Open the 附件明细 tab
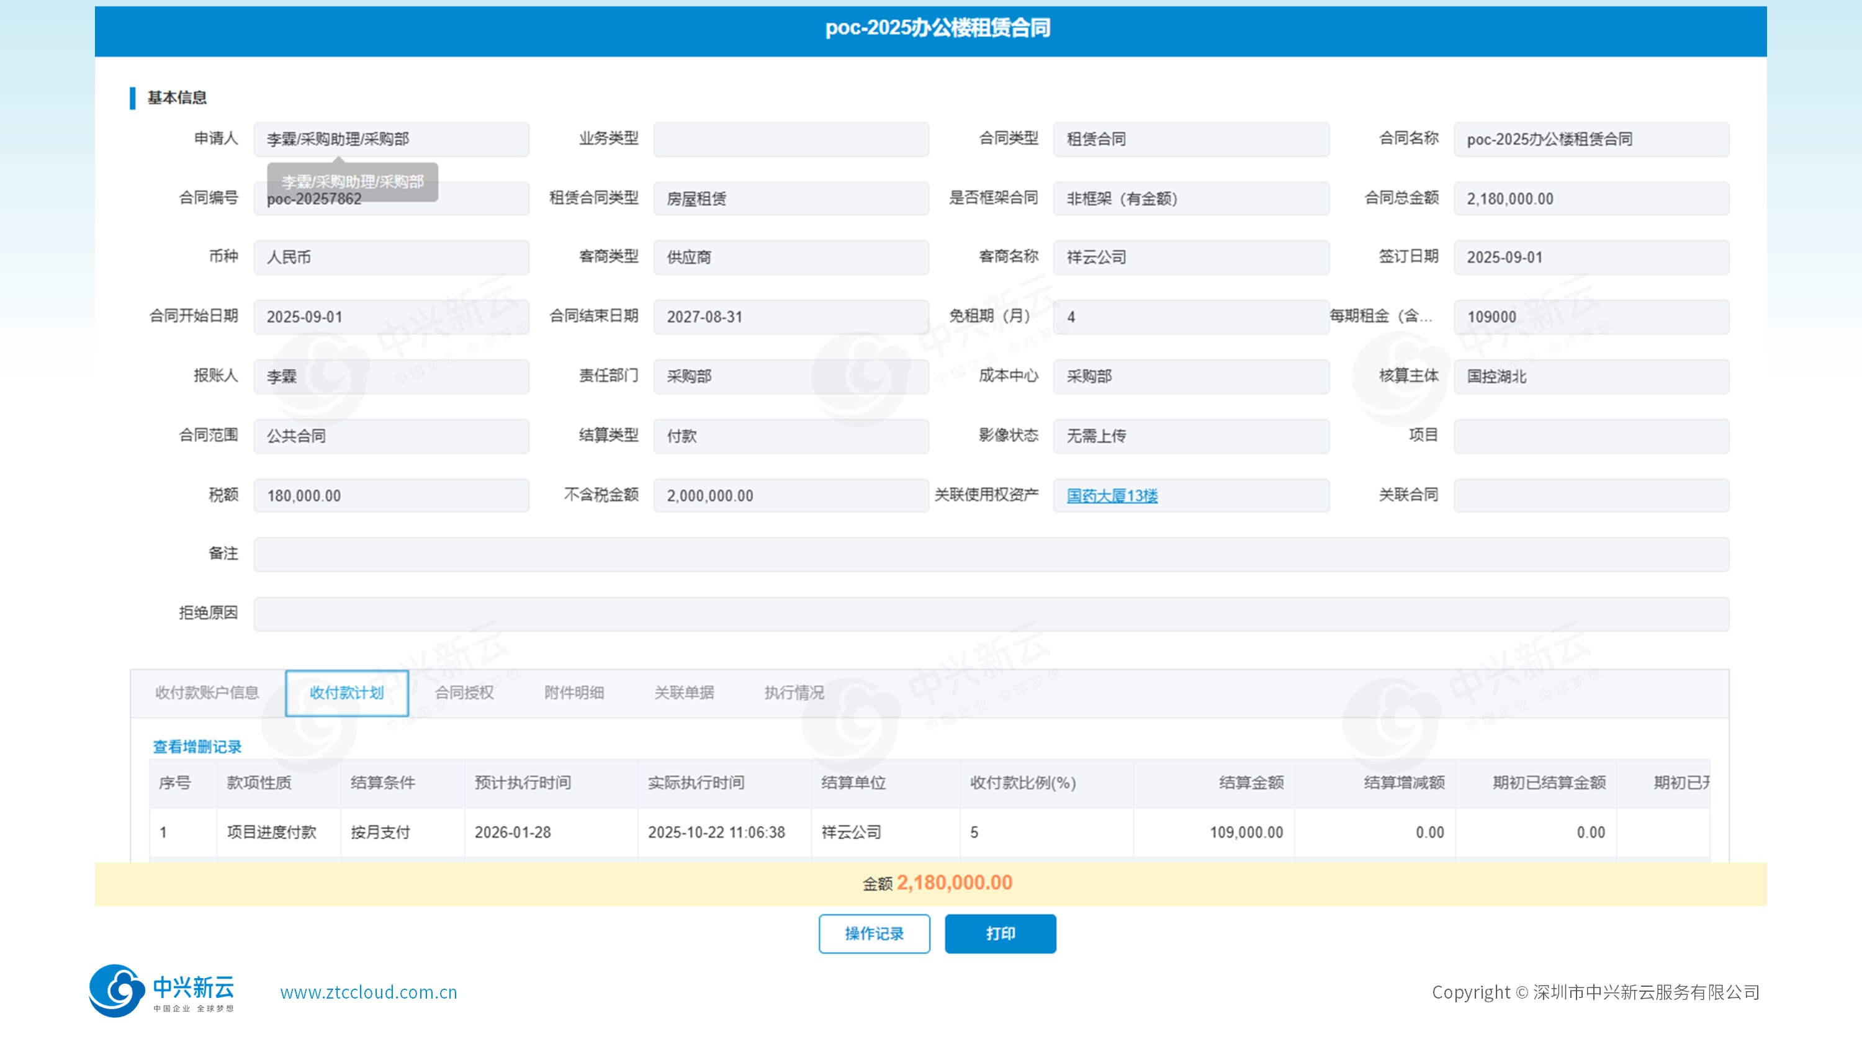Viewport: 1862px width, 1047px height. click(574, 692)
